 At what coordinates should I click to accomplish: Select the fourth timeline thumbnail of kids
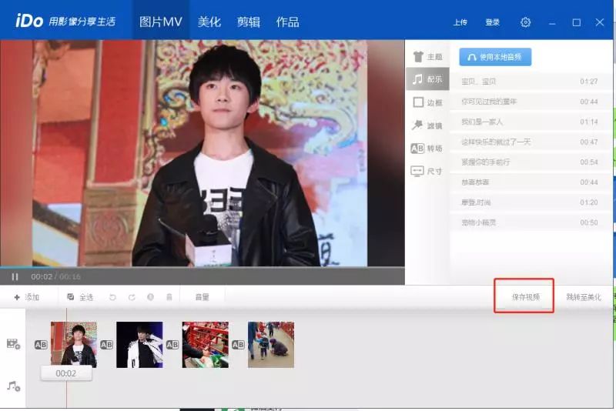coord(271,345)
